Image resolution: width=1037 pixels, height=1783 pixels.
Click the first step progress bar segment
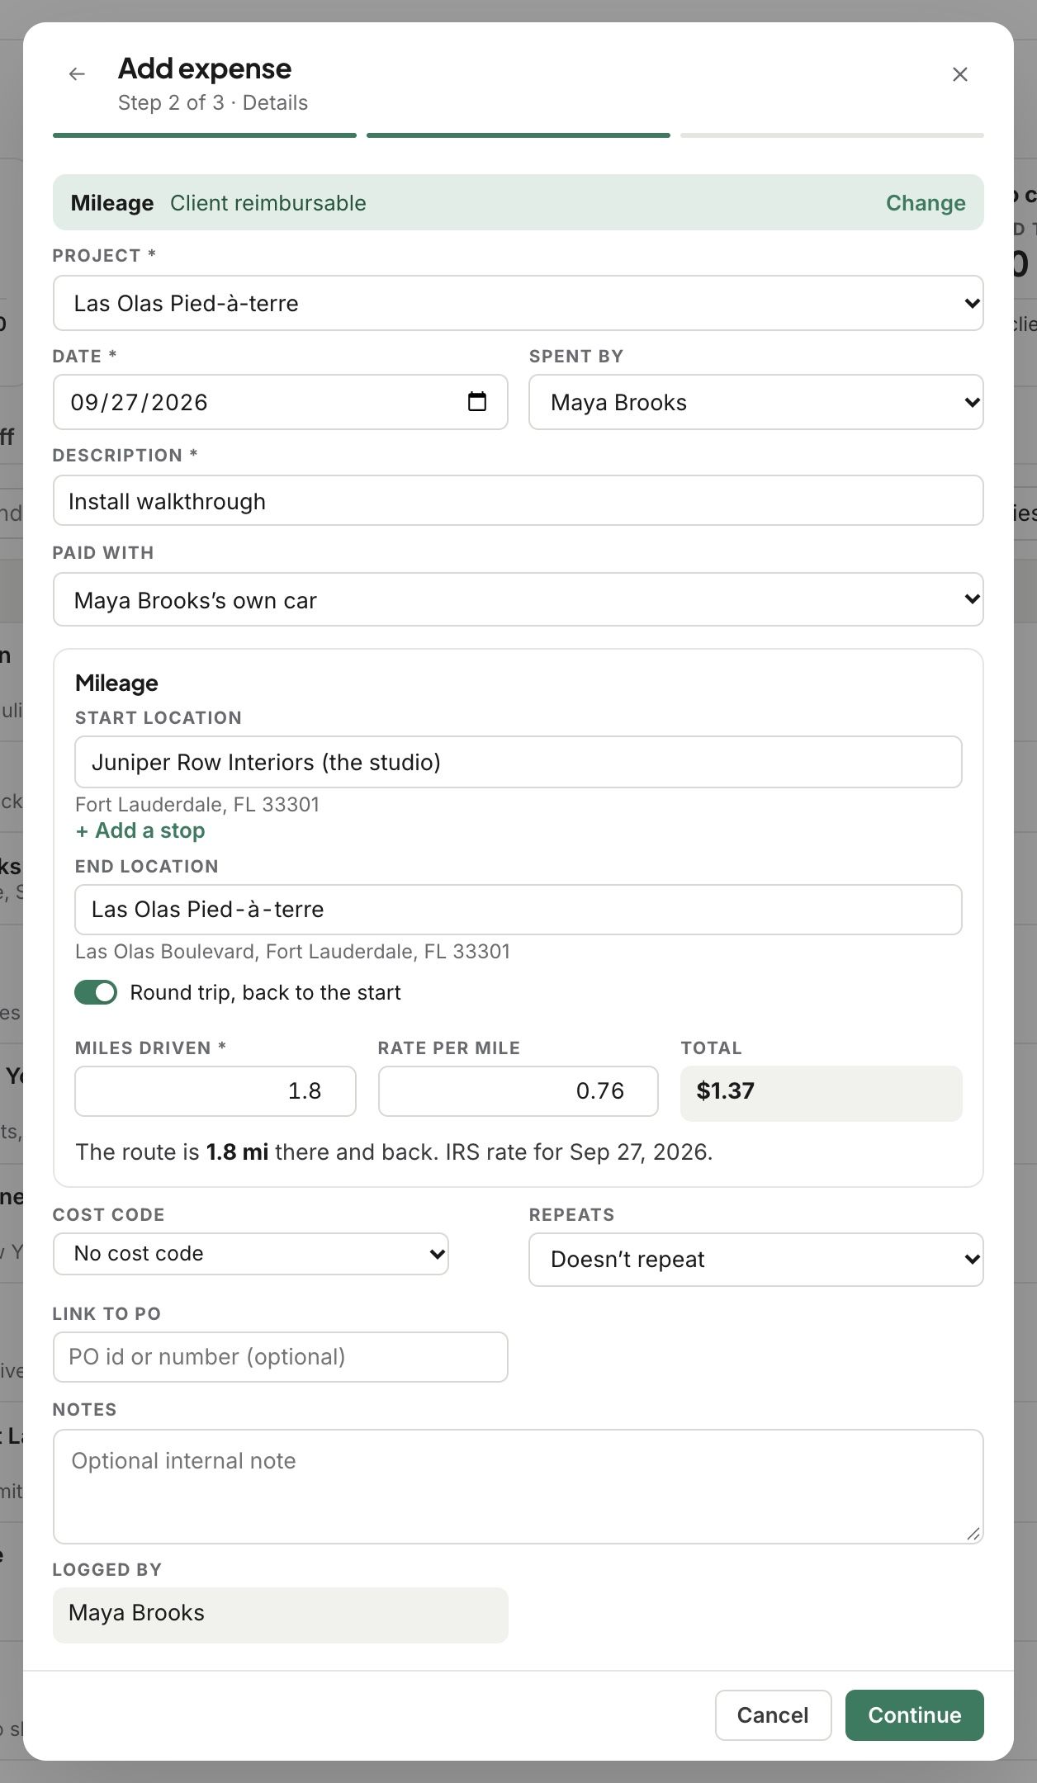tap(205, 135)
